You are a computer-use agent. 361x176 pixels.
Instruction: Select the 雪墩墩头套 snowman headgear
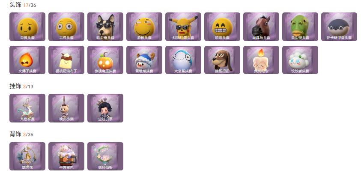[144, 60]
